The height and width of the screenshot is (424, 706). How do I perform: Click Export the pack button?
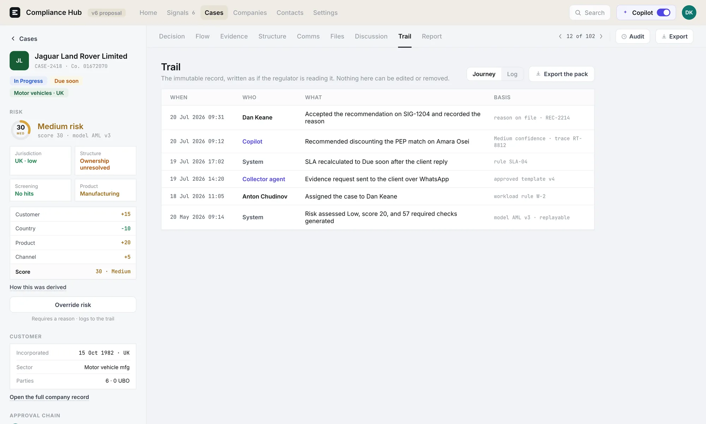click(x=561, y=74)
